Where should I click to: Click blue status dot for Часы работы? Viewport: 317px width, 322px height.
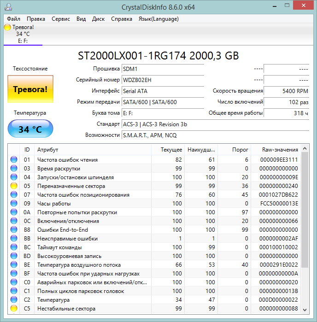pos(14,203)
